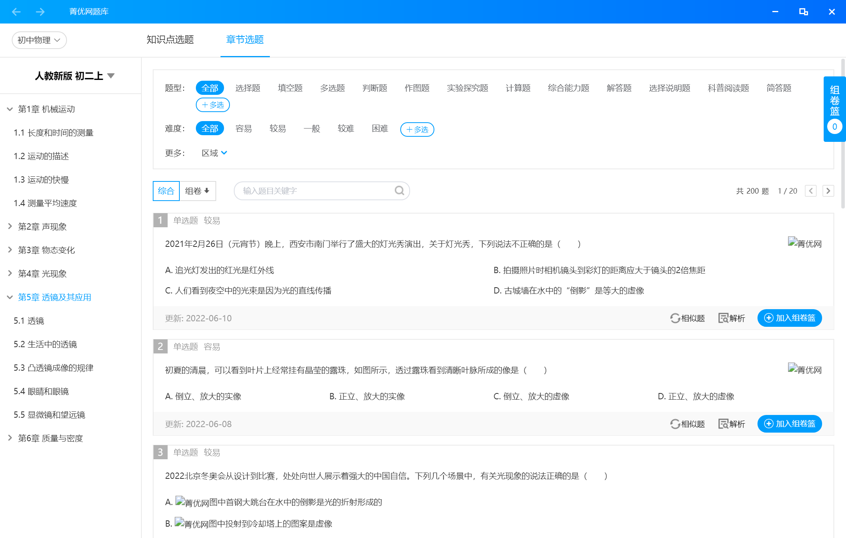Viewport: 846px width, 538px height.
Task: View 相似题 for question 1
Action: (x=687, y=318)
